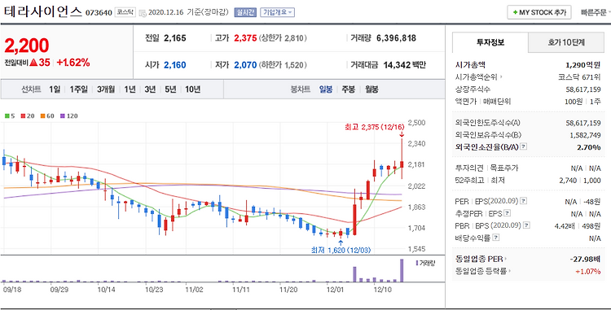Select the 3개월 line chart
Image resolution: width=611 pixels, height=310 pixels.
pos(106,90)
